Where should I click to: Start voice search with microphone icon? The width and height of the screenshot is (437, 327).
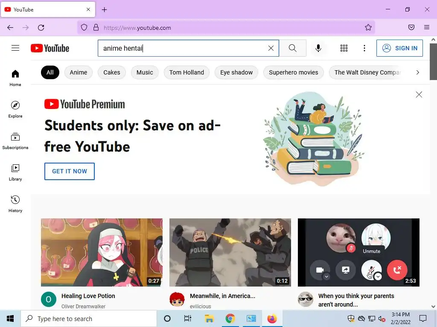pos(318,48)
